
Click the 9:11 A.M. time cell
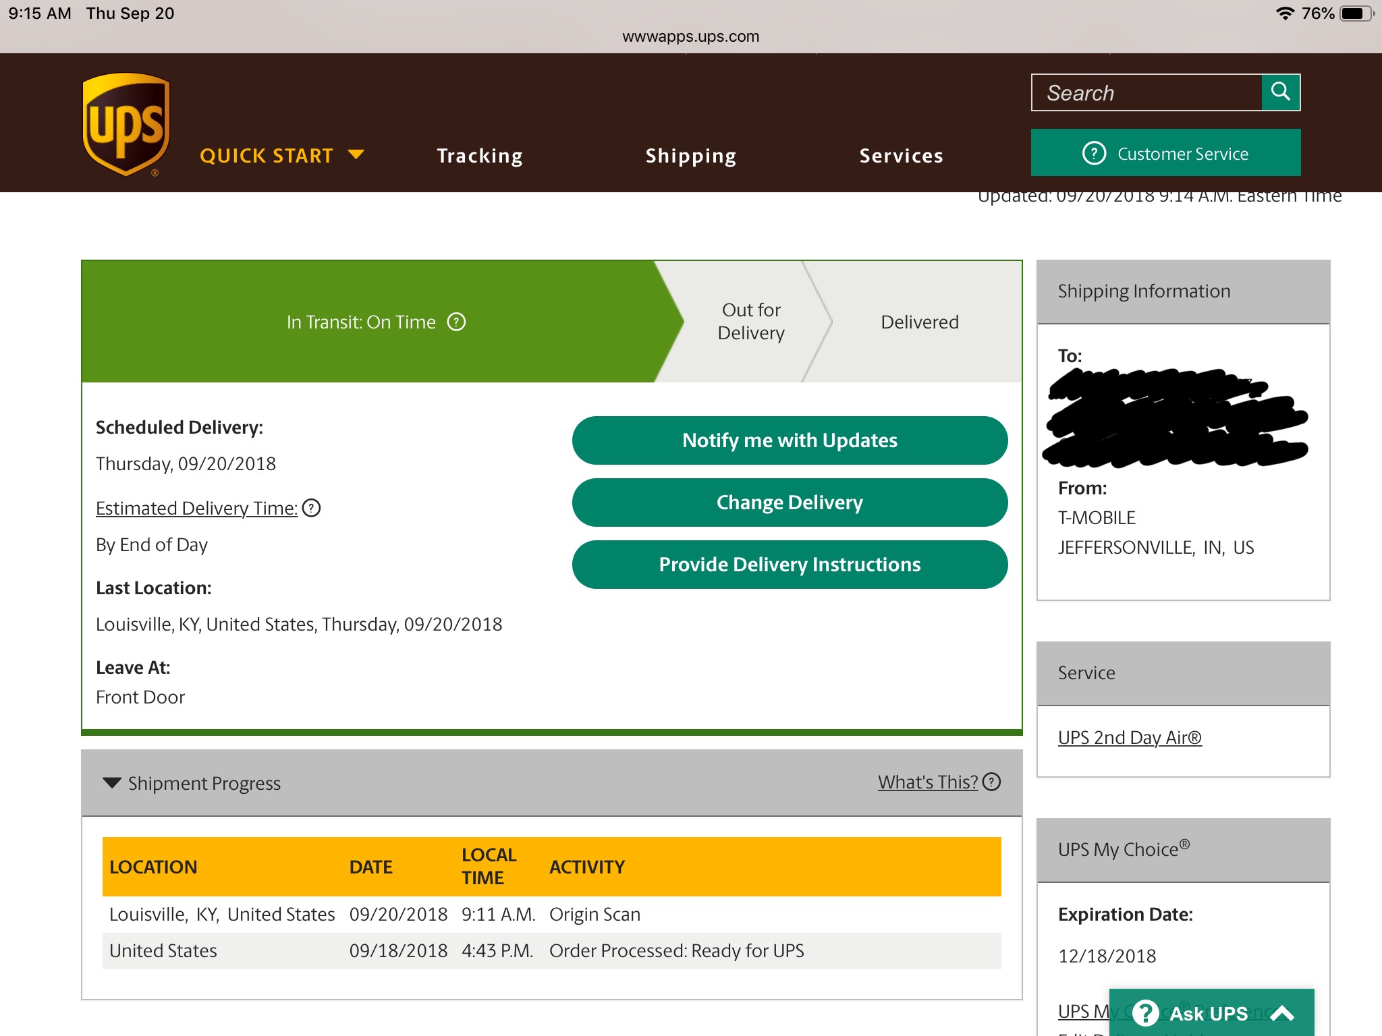[x=498, y=915]
